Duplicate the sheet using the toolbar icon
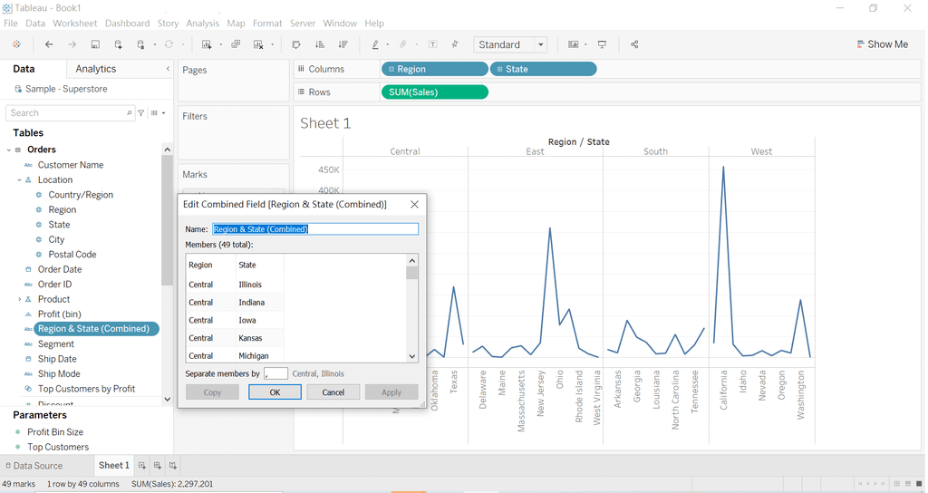 (236, 44)
